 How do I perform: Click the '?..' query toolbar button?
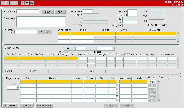tap(22, 3)
